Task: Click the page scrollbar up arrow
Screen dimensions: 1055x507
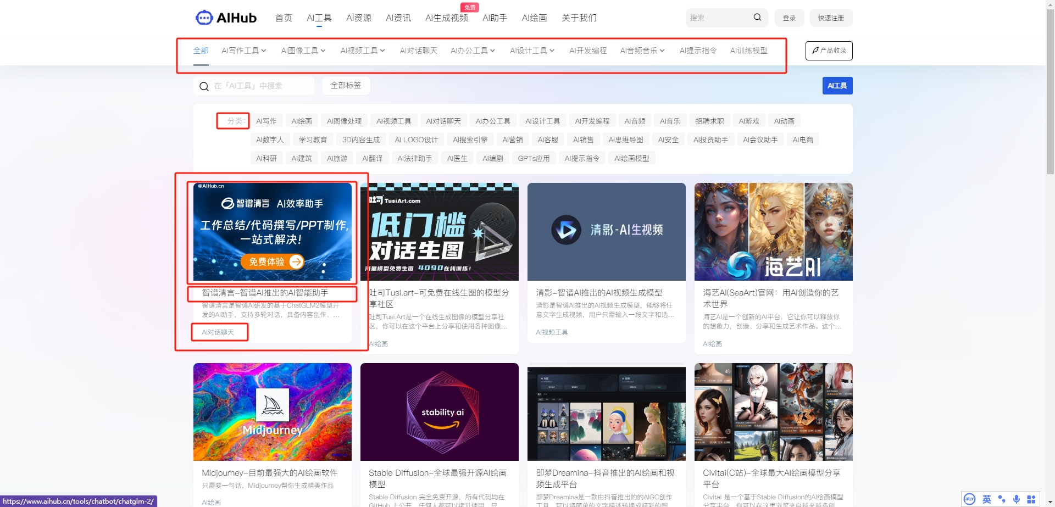Action: tap(1050, 4)
